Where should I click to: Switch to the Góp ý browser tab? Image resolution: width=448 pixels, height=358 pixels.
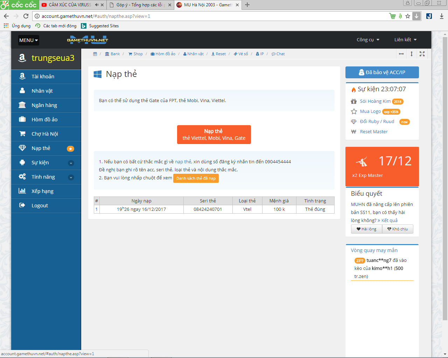(x=139, y=5)
